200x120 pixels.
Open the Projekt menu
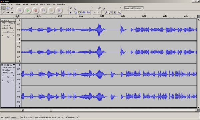[26, 4]
